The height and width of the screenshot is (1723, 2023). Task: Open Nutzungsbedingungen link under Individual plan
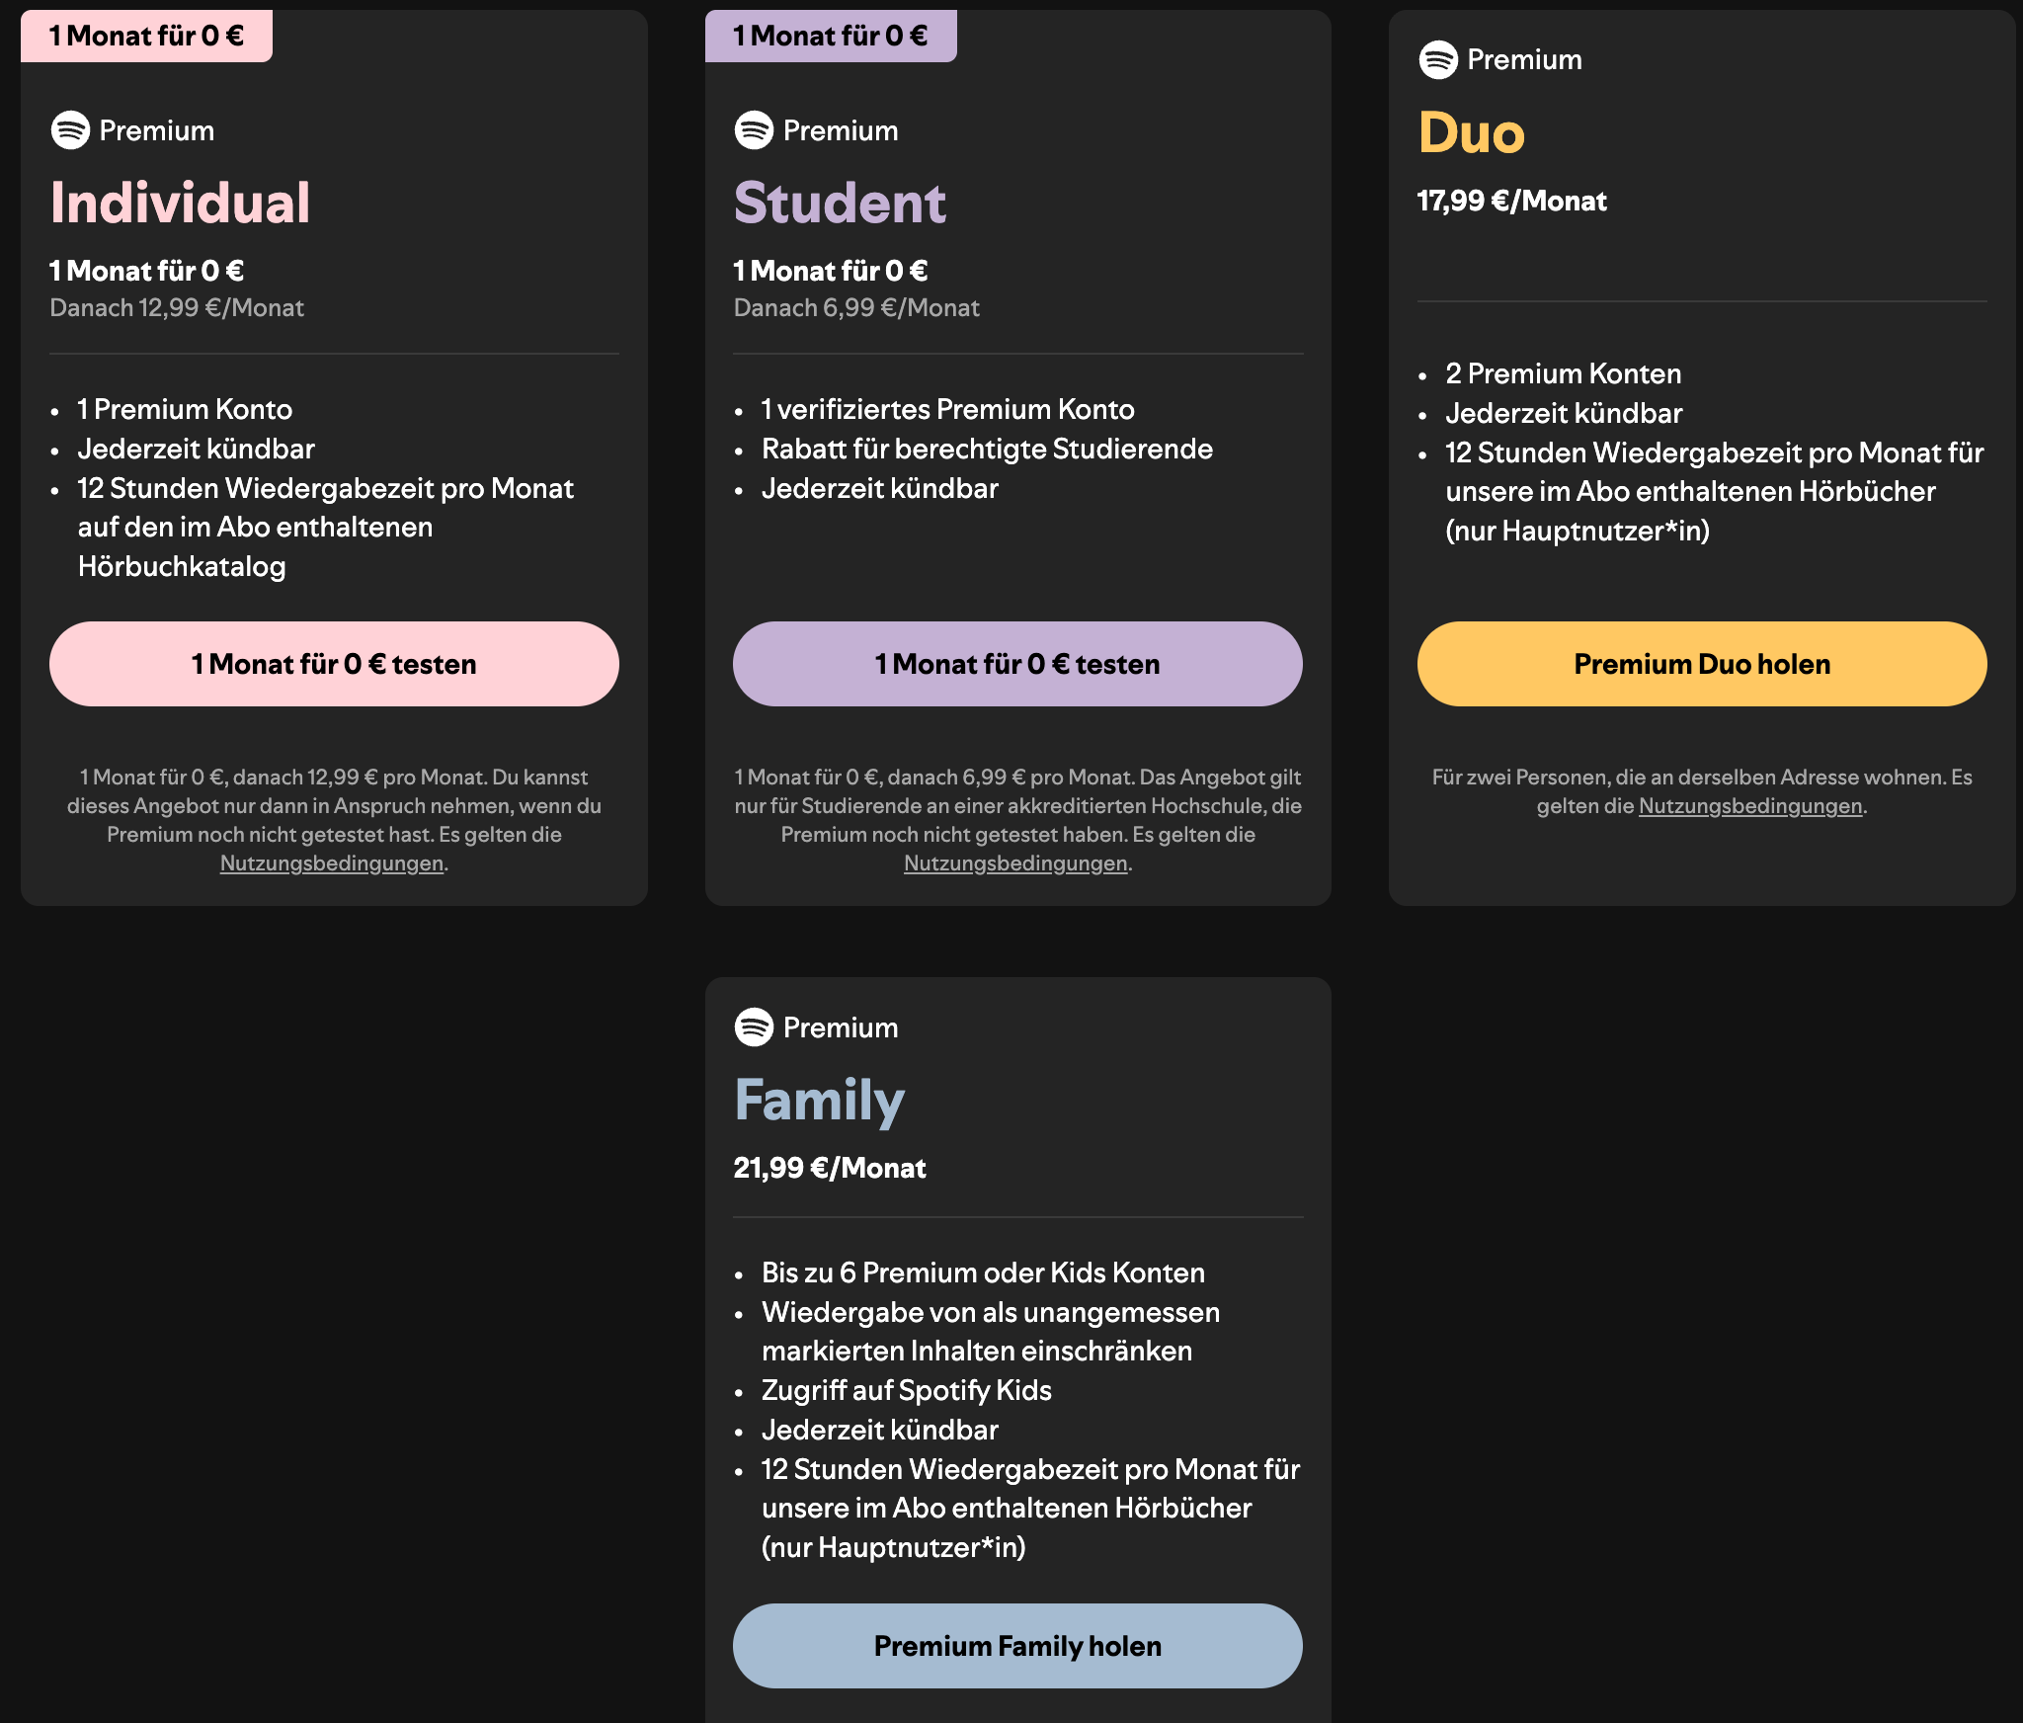pyautogui.click(x=331, y=863)
